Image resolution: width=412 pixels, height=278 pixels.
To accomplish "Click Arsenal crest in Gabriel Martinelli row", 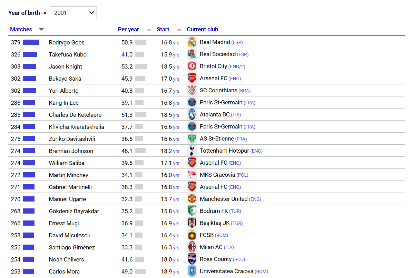I will [x=192, y=187].
